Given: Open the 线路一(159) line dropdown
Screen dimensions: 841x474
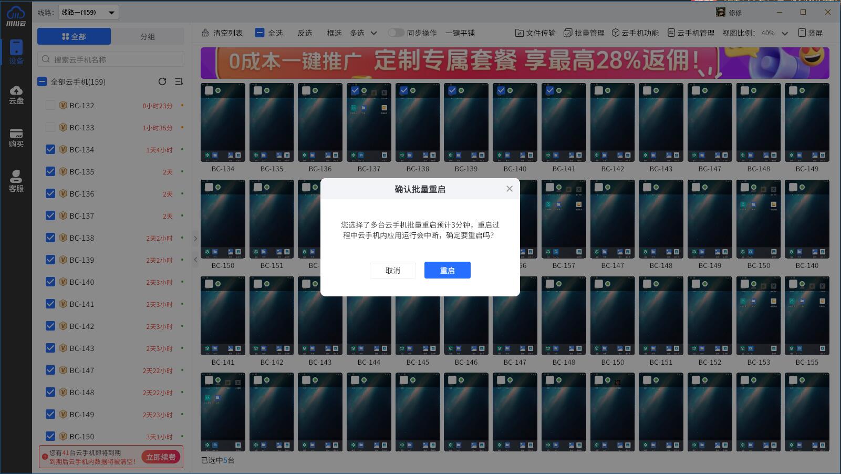Looking at the screenshot, I should tap(88, 12).
